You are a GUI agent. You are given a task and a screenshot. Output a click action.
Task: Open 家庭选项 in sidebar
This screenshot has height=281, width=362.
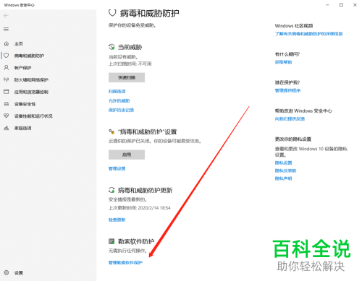(22, 128)
